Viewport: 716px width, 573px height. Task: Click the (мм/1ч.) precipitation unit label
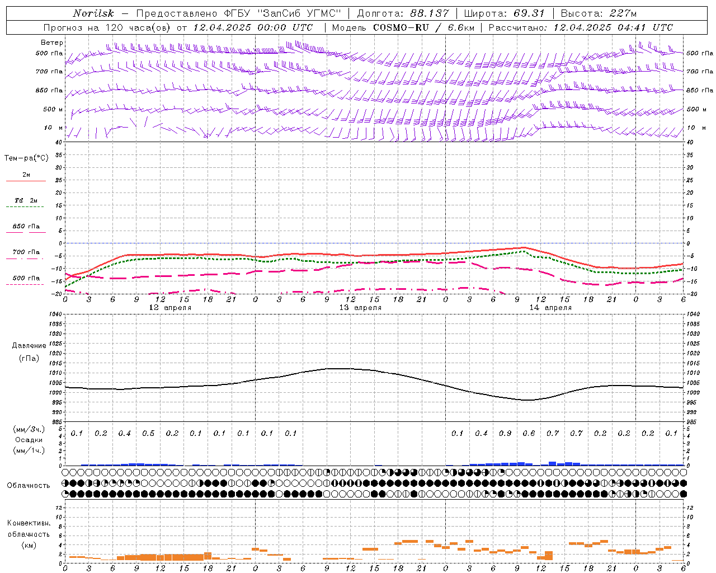point(29,450)
